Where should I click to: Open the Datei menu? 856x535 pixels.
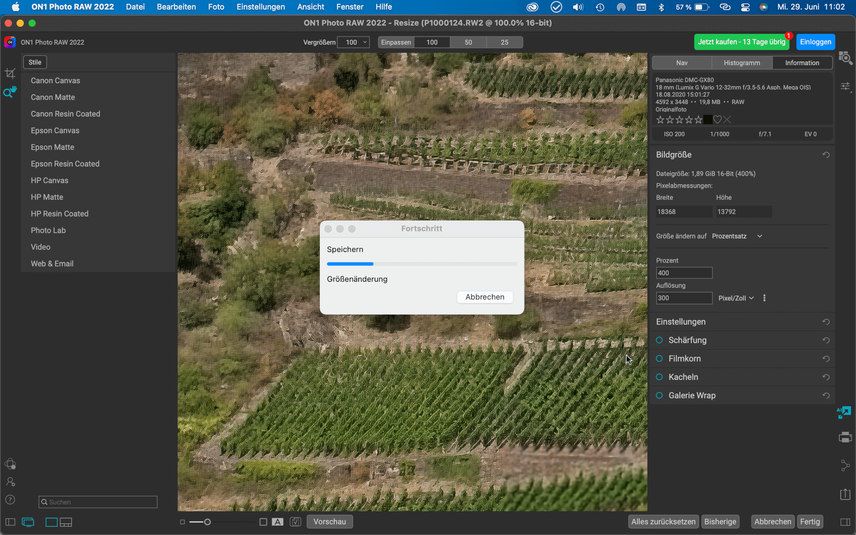[135, 7]
